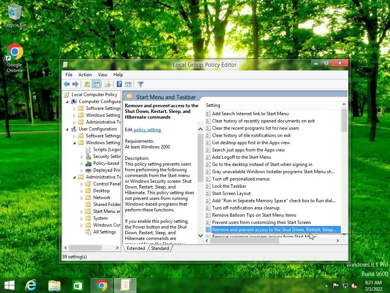Expand Policy-based QoS node
The height and width of the screenshot is (293, 390).
coord(82,164)
